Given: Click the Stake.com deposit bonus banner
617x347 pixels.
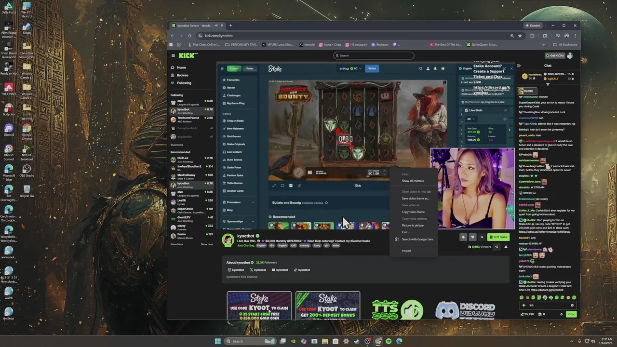Looking at the screenshot, I should 328,306.
